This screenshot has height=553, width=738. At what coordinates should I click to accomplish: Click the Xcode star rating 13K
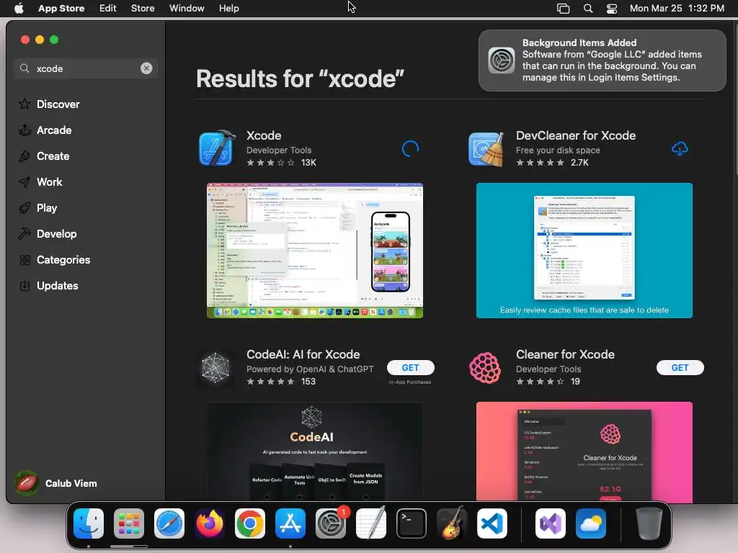click(x=282, y=163)
